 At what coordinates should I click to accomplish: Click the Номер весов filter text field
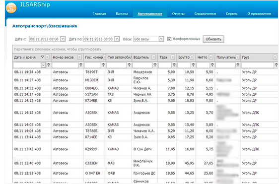pyautogui.click(x=65, y=65)
